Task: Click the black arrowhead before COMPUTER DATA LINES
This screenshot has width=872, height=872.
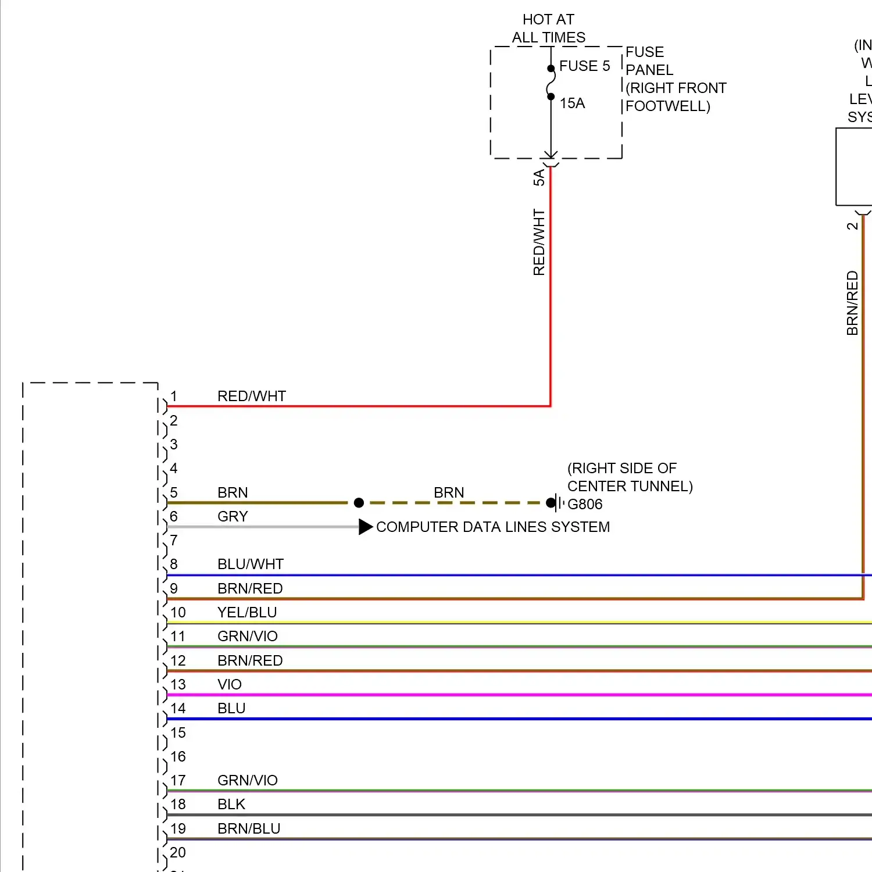Action: 366,527
